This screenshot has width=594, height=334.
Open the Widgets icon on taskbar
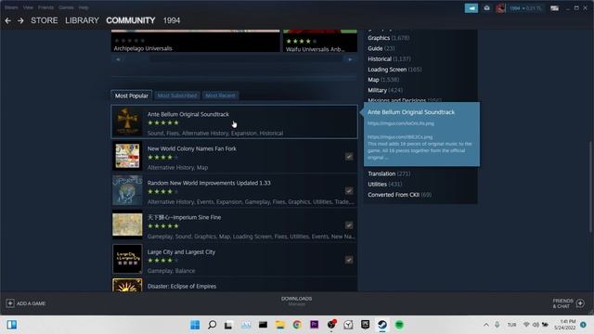tap(11, 325)
